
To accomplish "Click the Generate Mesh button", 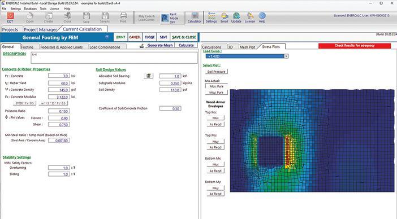I will (x=160, y=45).
